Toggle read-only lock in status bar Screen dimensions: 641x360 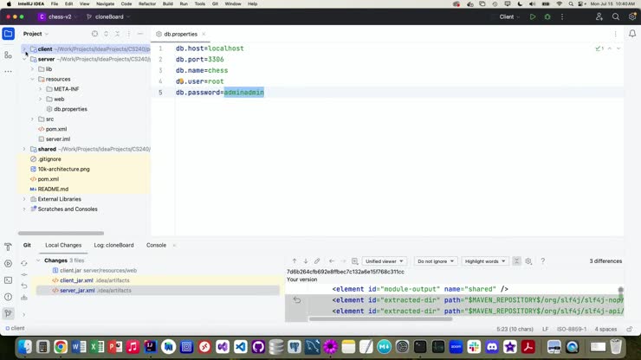coord(630,329)
